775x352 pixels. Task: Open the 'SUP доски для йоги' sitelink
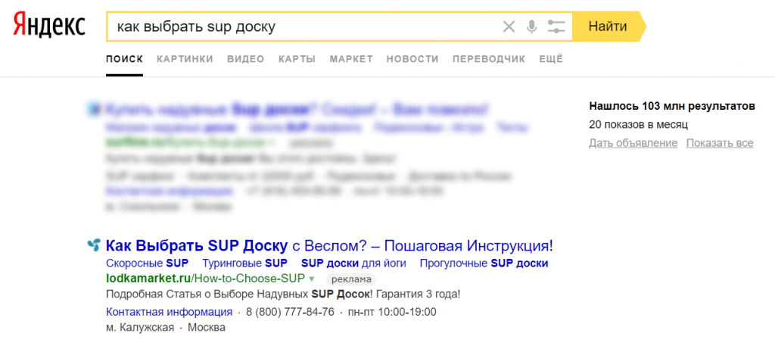353,263
